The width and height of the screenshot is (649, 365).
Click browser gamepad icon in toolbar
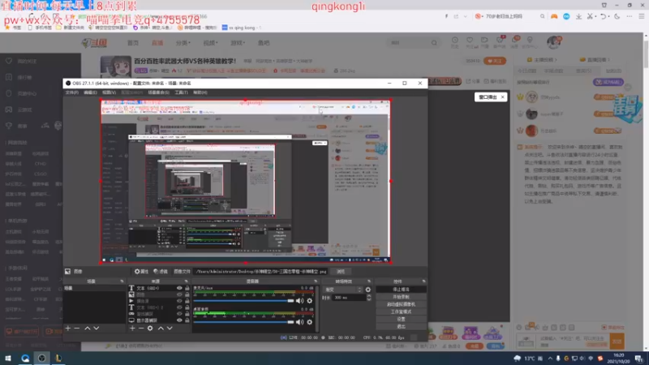click(x=554, y=16)
